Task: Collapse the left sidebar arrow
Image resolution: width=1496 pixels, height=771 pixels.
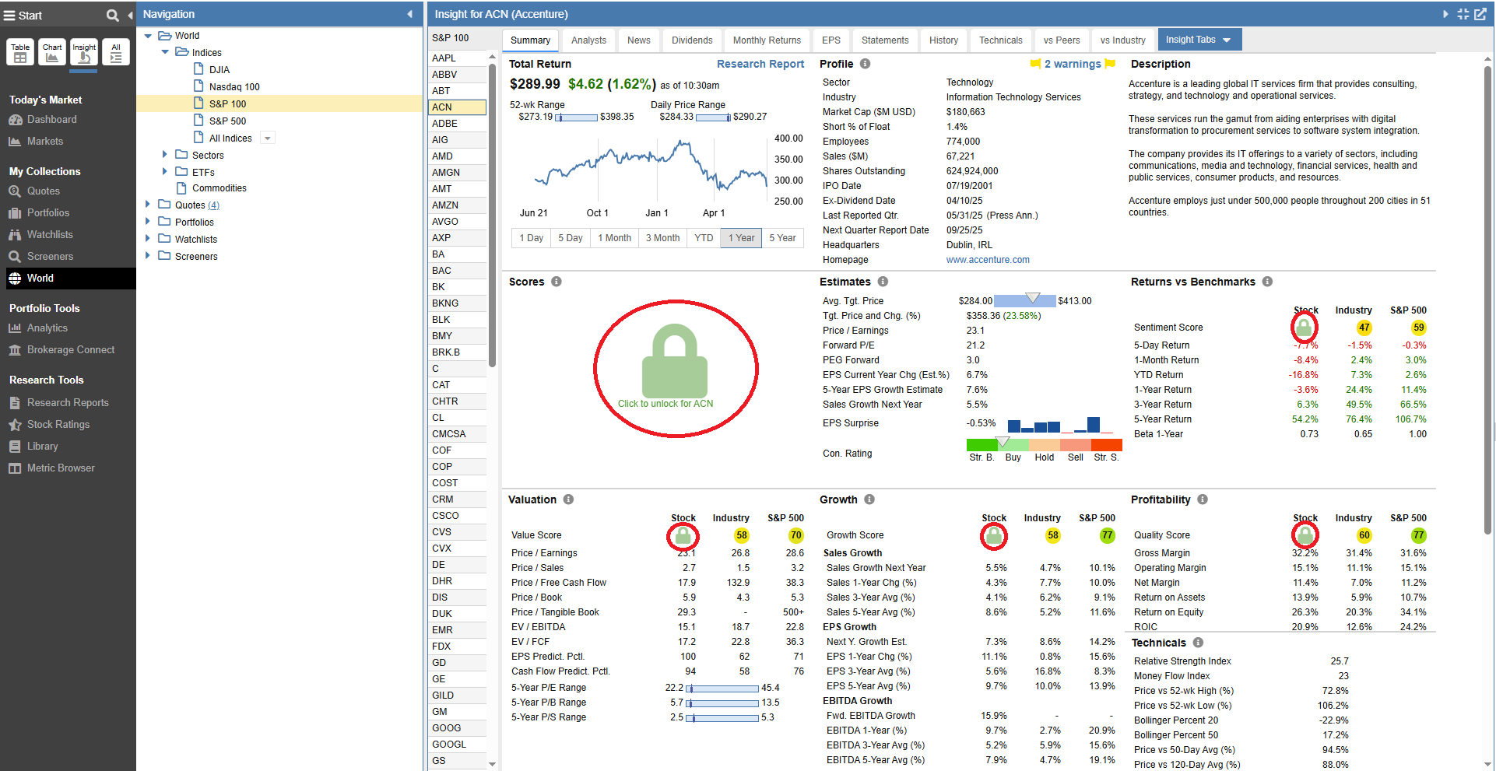Action: click(130, 15)
